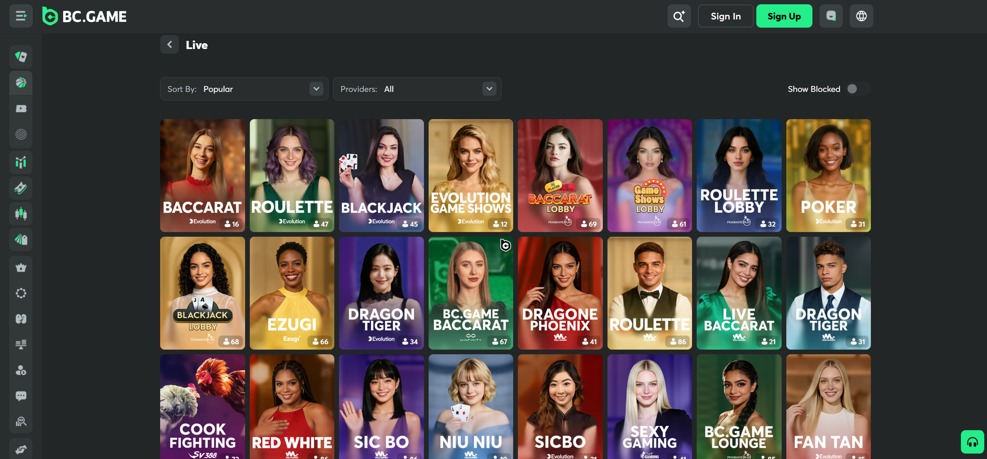Open the chat panel icon beside Sign Up
The image size is (987, 459).
click(831, 16)
